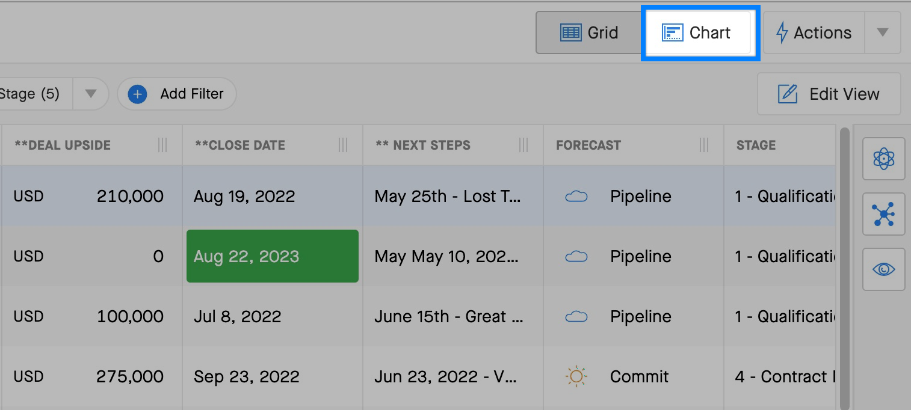Click the cloud icon beside Aug 19 row
Screen dimensions: 911x410
pyautogui.click(x=576, y=196)
